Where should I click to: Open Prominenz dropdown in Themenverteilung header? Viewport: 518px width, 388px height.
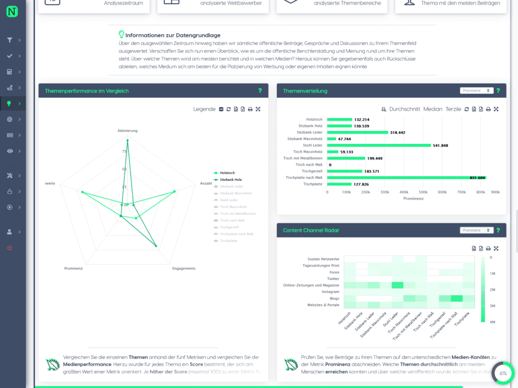coord(477,91)
